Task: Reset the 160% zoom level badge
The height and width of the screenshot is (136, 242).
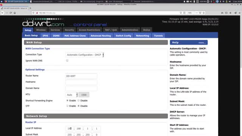Action: tap(190, 13)
